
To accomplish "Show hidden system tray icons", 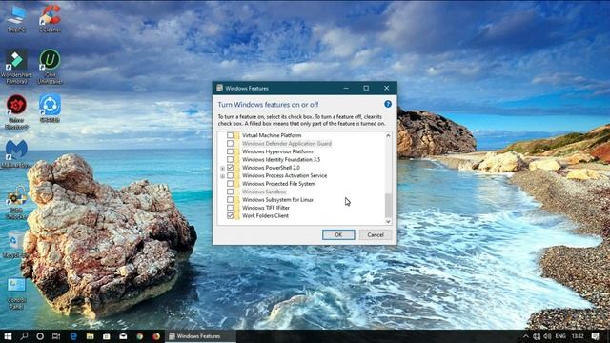I will (525, 336).
